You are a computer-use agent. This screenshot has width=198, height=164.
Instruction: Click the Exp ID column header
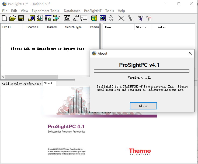click(12, 27)
